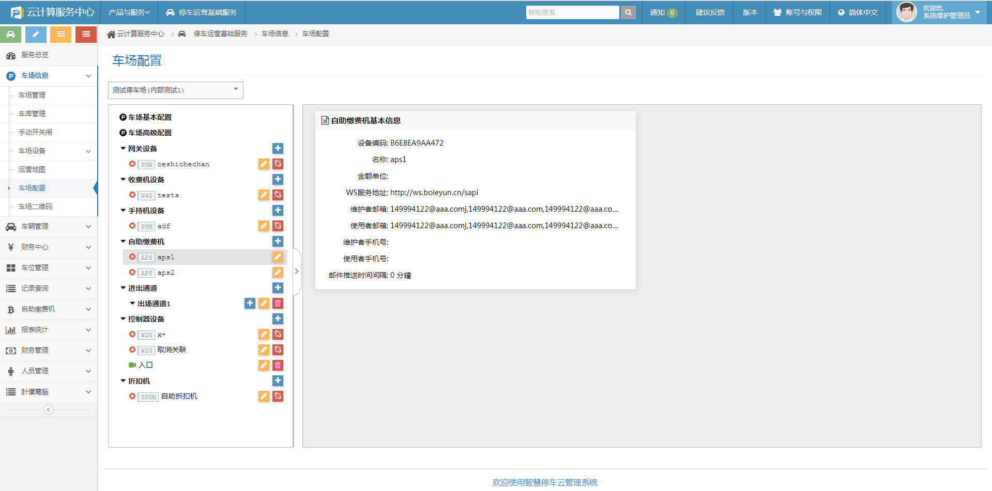Open 车场管理 in the sidebar

tap(32, 95)
